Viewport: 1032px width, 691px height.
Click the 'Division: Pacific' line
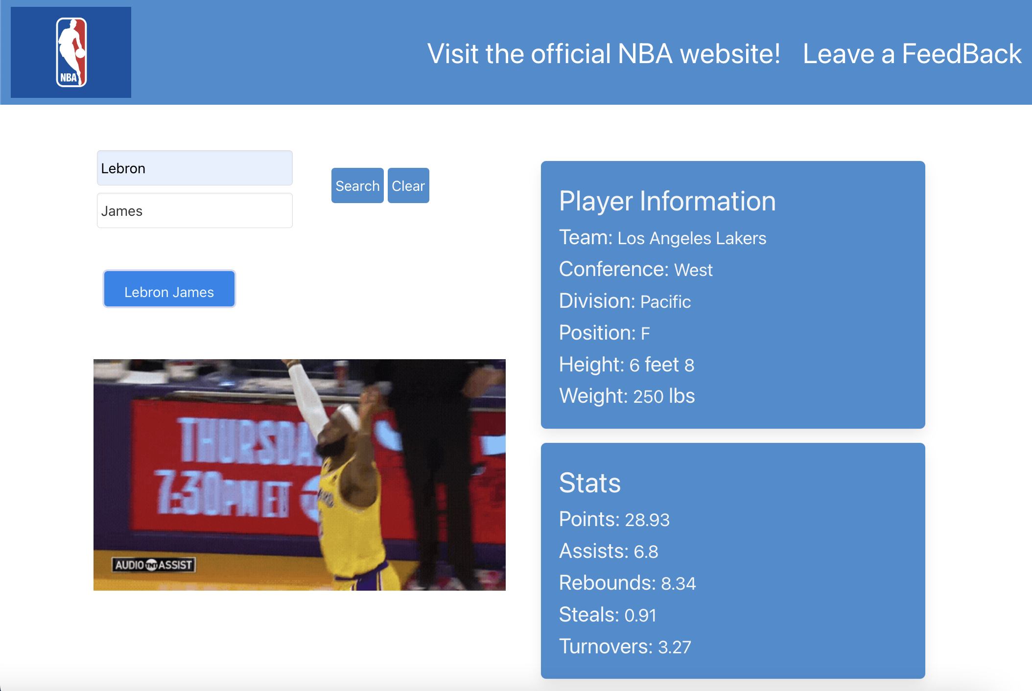point(625,301)
